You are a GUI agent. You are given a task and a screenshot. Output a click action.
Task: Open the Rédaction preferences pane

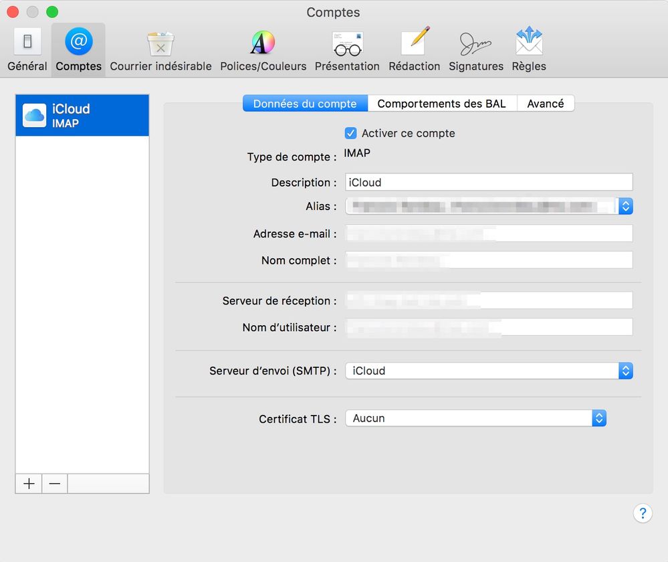click(414, 50)
